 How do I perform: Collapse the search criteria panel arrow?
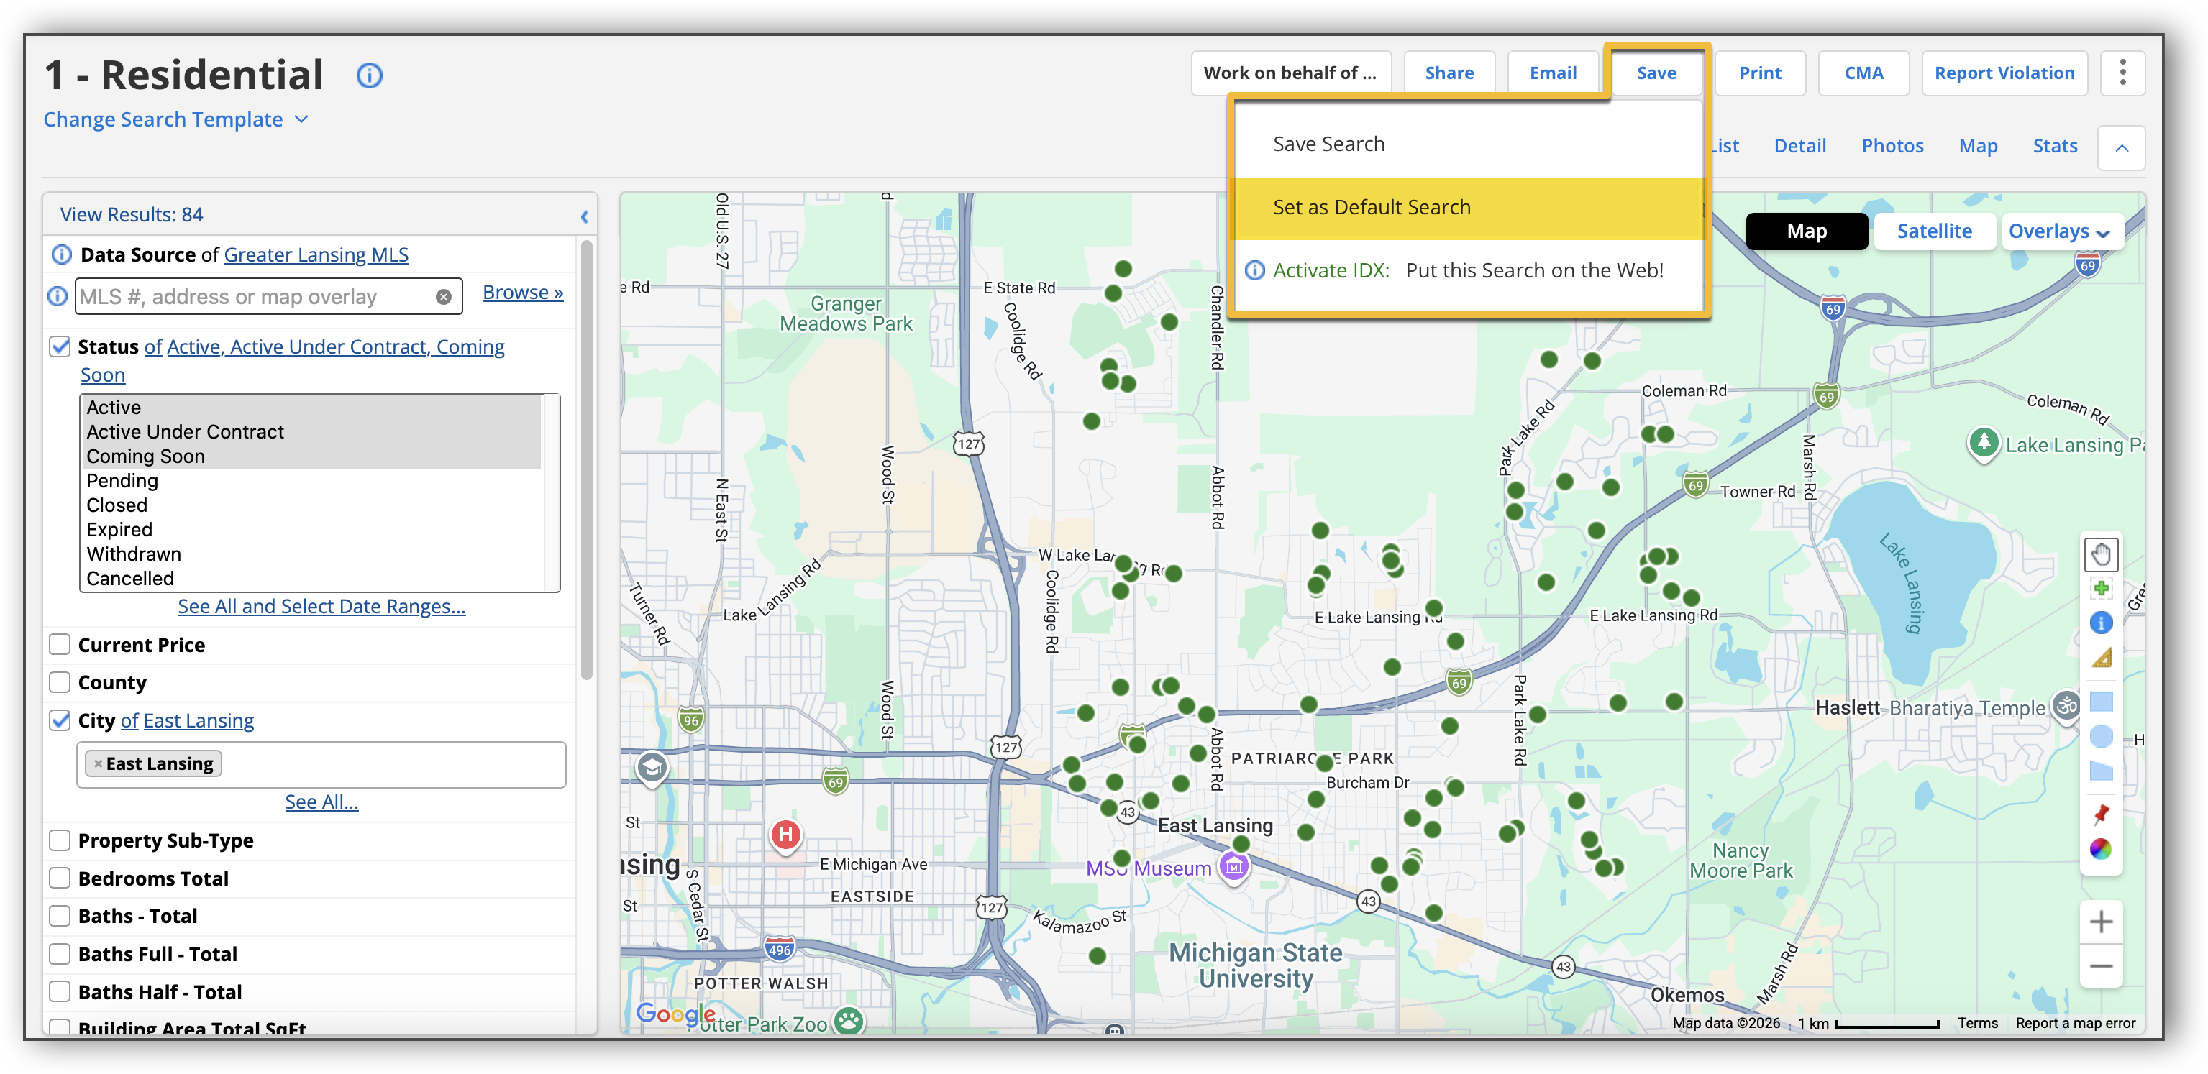click(584, 216)
